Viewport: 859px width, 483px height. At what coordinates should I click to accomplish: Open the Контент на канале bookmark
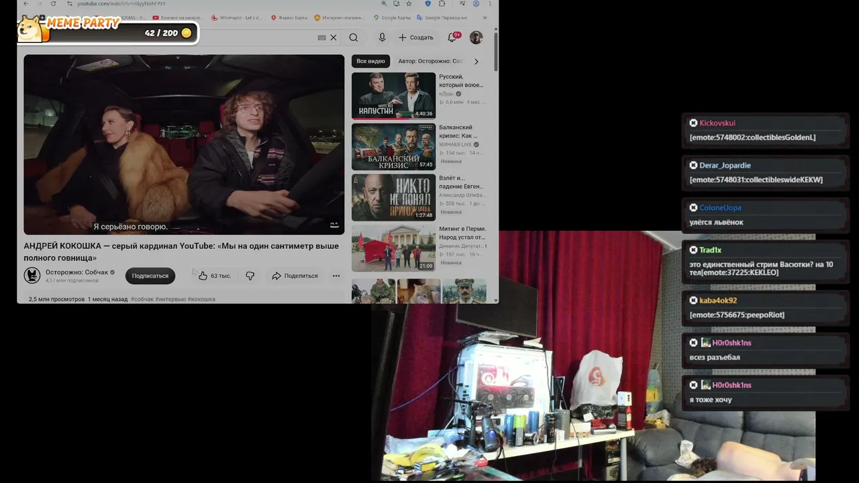179,17
